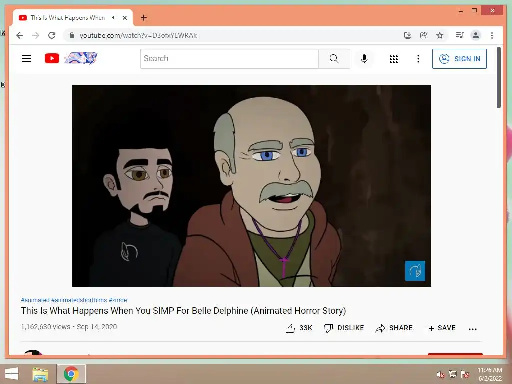Click the video player to pause
Image resolution: width=512 pixels, height=384 pixels.
(252, 186)
